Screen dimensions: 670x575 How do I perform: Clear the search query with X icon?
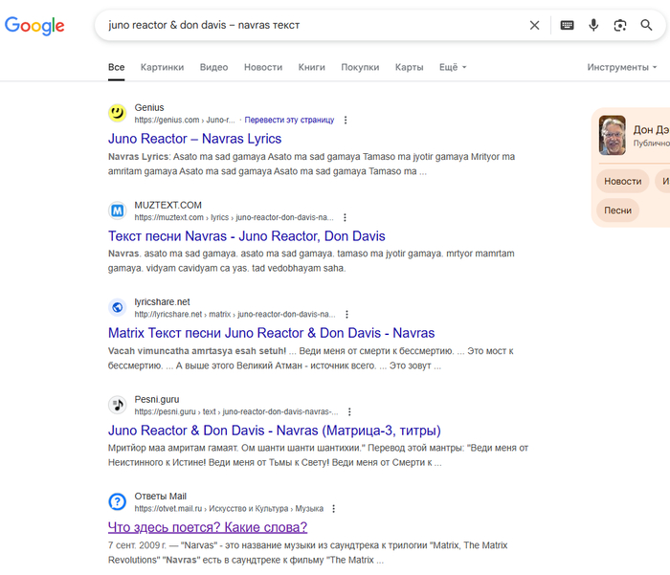(534, 25)
